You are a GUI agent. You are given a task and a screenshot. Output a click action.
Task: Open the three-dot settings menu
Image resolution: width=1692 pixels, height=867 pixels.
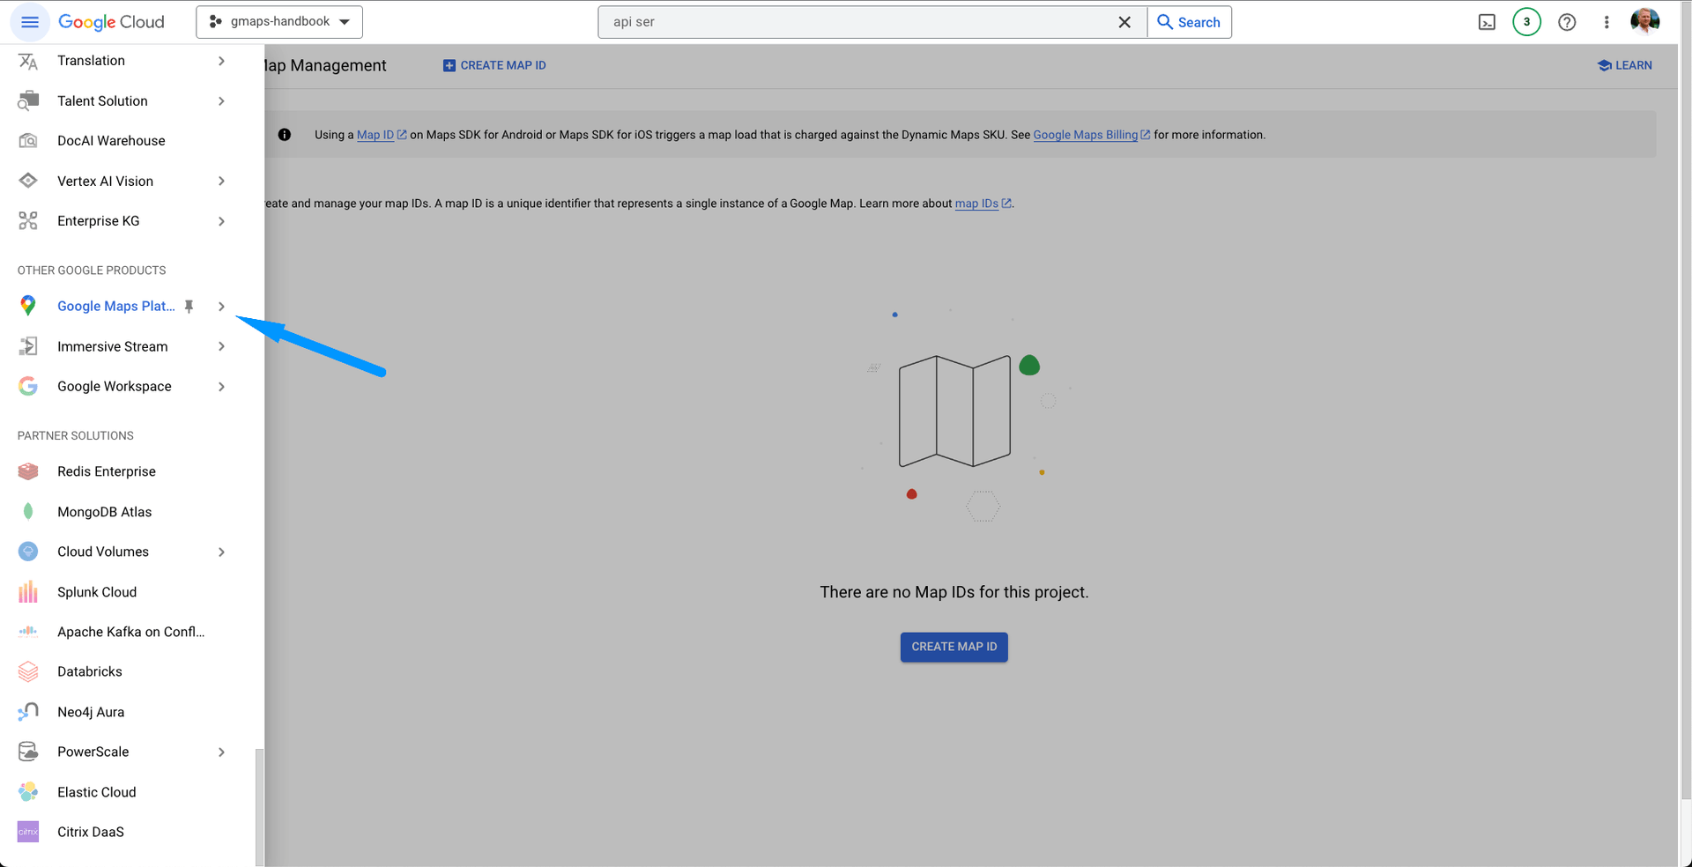click(1607, 22)
